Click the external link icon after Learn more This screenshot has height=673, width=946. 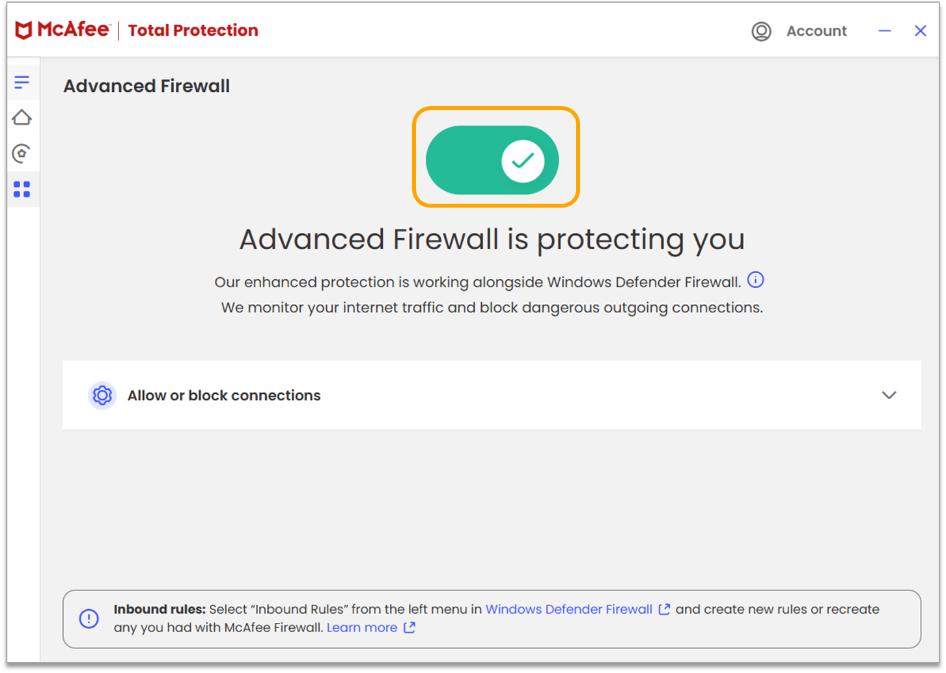tap(410, 627)
